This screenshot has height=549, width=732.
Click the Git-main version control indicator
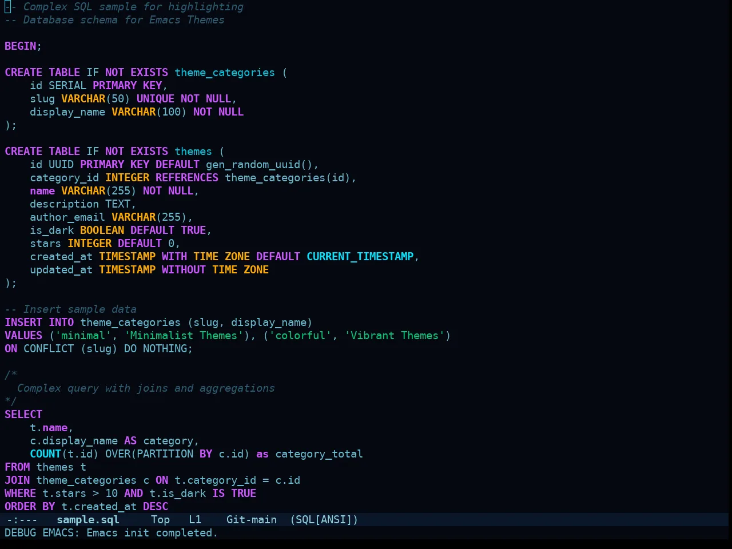(252, 520)
